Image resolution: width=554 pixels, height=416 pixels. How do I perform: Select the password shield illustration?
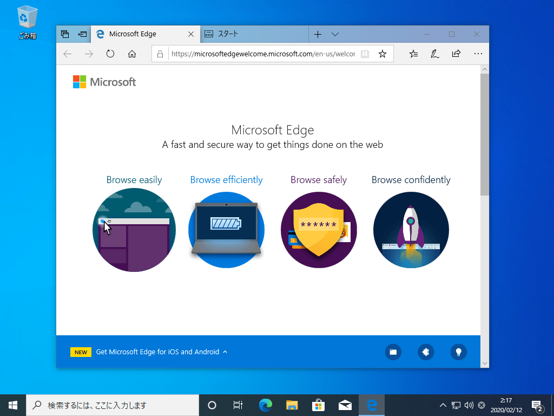click(319, 230)
